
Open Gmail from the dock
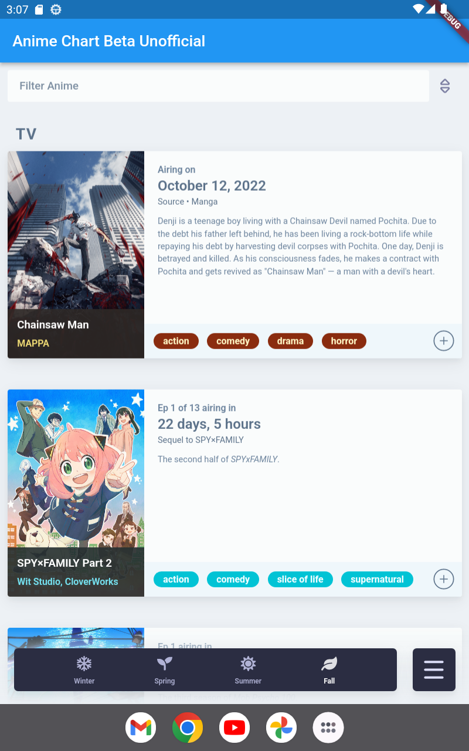click(x=141, y=728)
